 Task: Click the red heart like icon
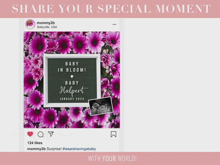pos(30,134)
